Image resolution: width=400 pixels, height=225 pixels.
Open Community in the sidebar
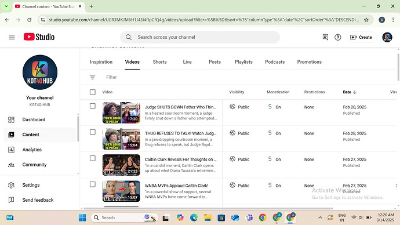pyautogui.click(x=41, y=165)
